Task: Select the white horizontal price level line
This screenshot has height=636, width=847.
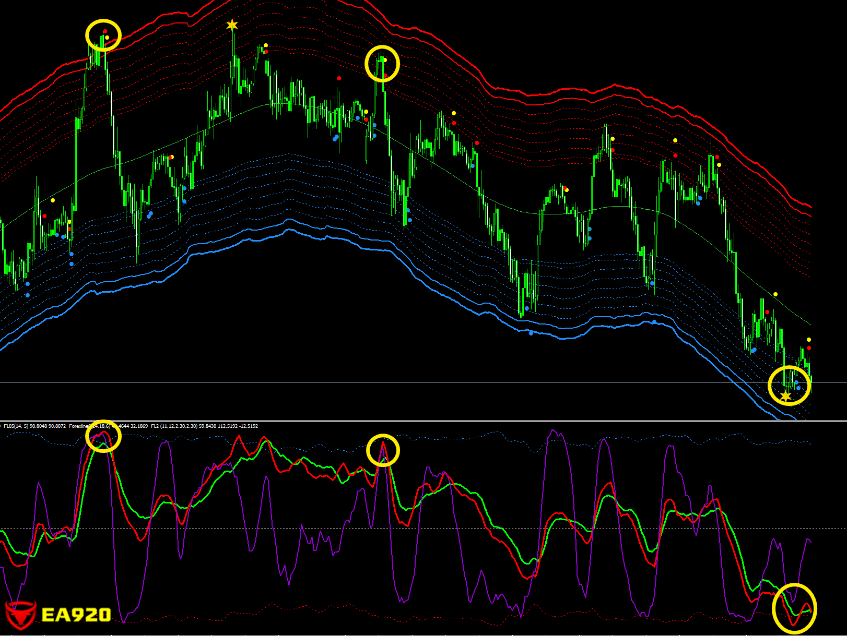Action: click(423, 383)
